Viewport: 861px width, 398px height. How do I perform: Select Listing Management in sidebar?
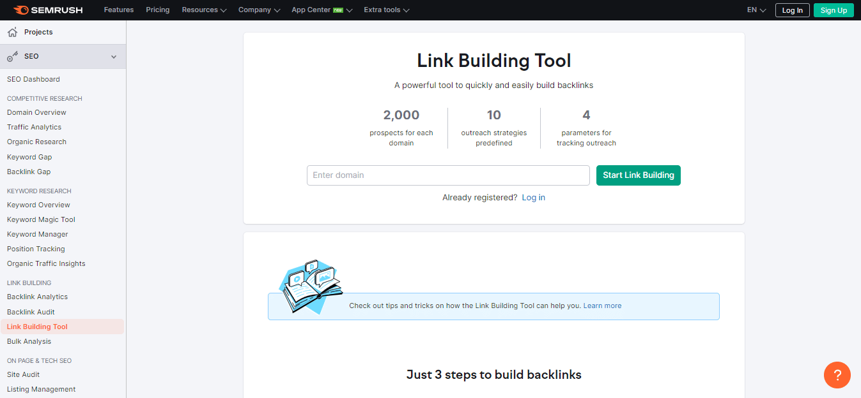41,389
